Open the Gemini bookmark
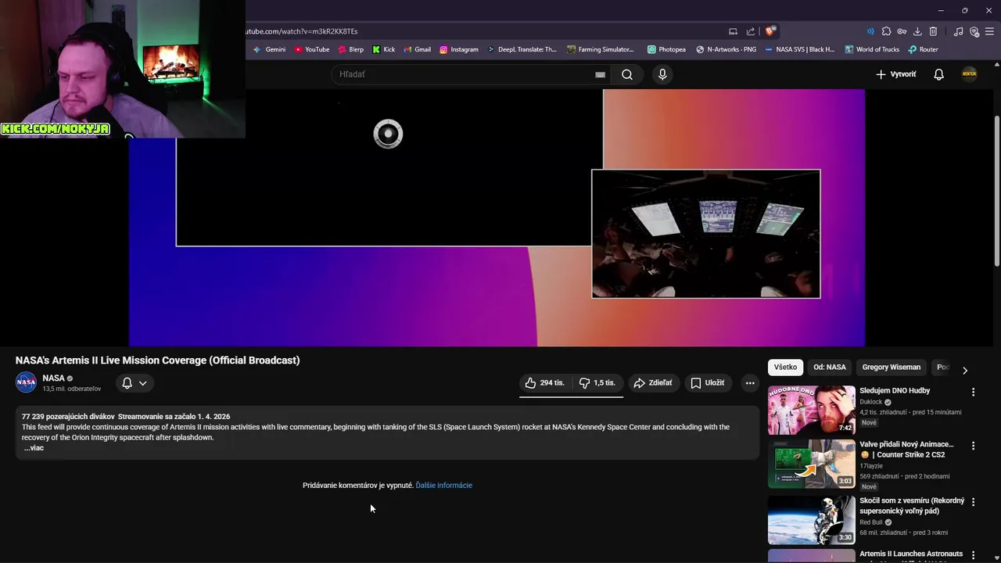 tap(269, 49)
